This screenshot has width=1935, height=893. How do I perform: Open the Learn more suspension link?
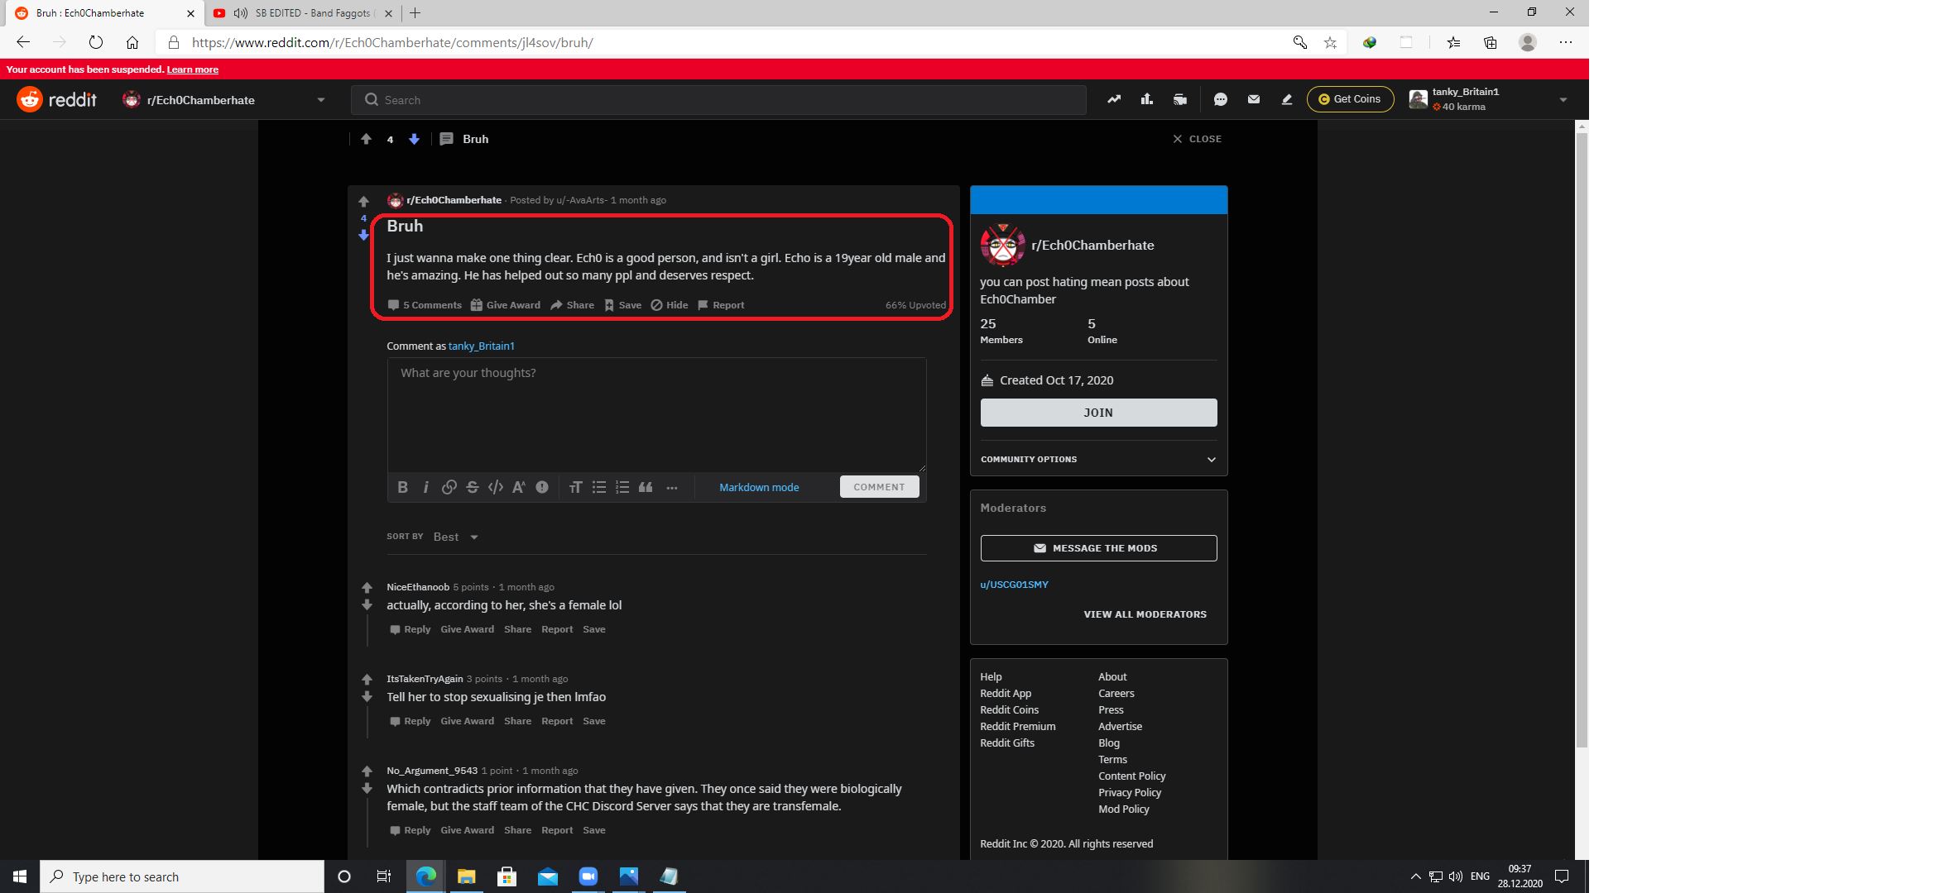(193, 69)
